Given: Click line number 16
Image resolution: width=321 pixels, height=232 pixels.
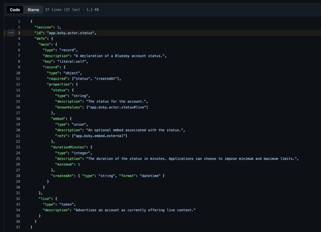Looking at the screenshot, I should [x=18, y=107].
